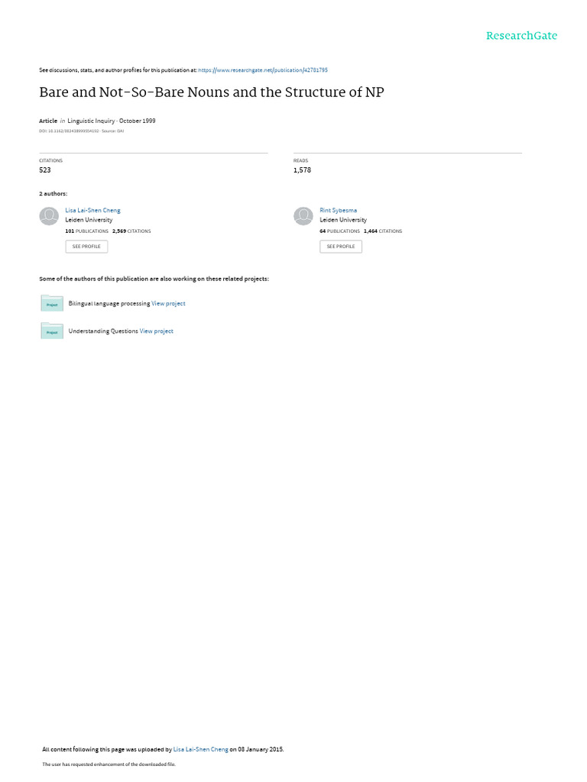Click the ResearchGate logo
This screenshot has width=587, height=782.
pyautogui.click(x=521, y=36)
